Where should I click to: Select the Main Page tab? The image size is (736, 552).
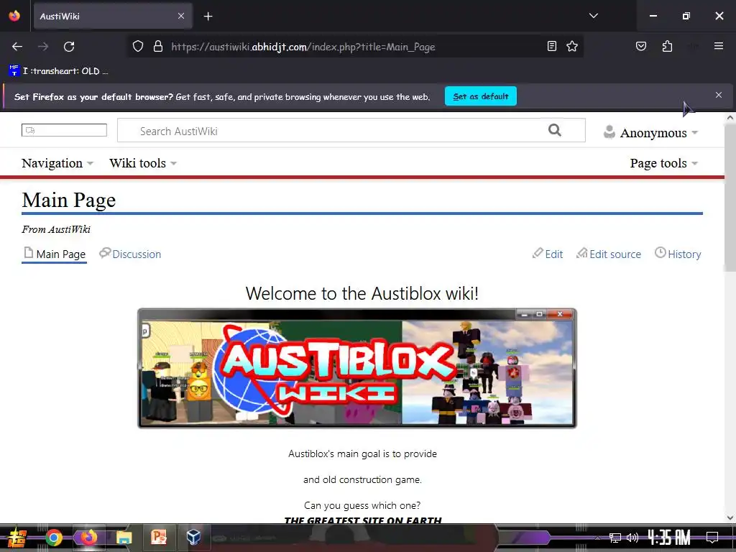coord(55,254)
